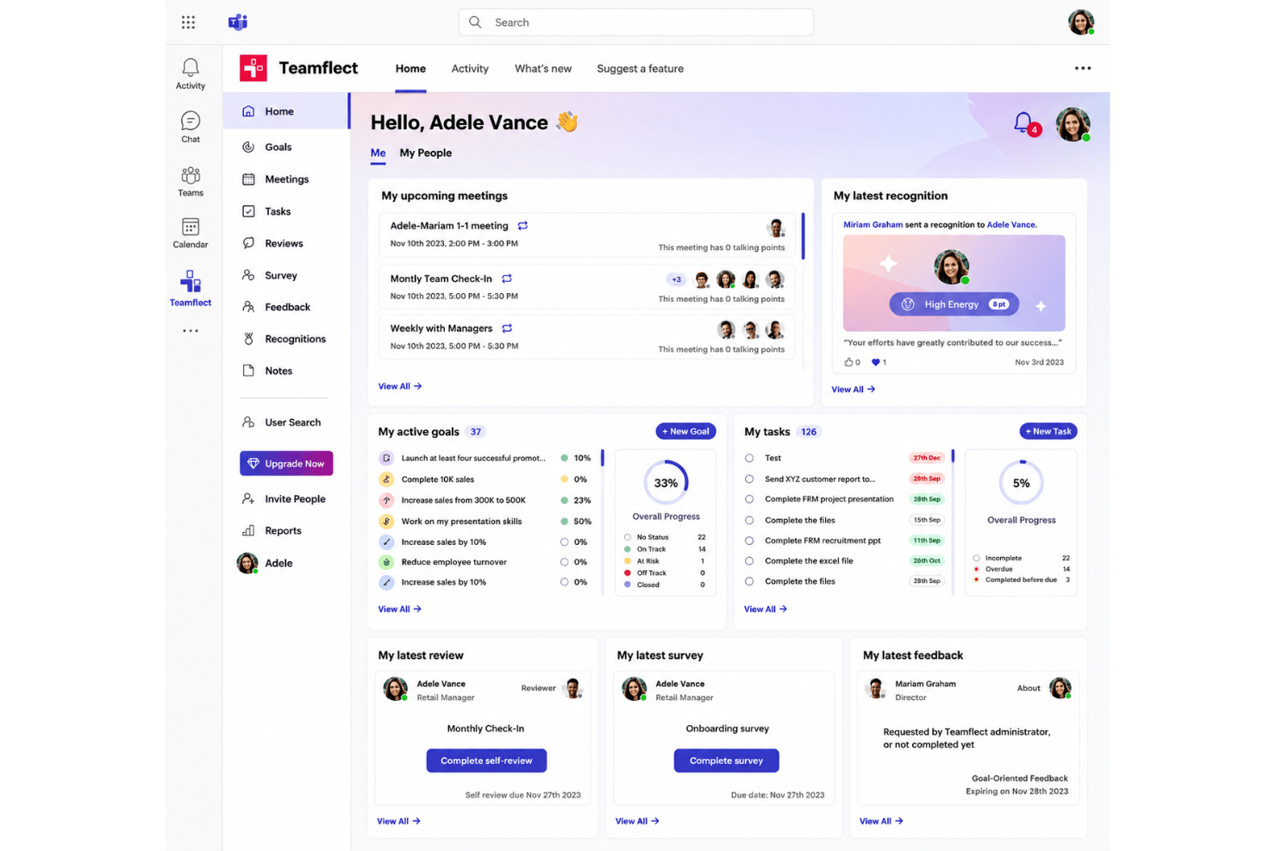Image resolution: width=1276 pixels, height=851 pixels.
Task: Click in the Search field
Action: (636, 22)
